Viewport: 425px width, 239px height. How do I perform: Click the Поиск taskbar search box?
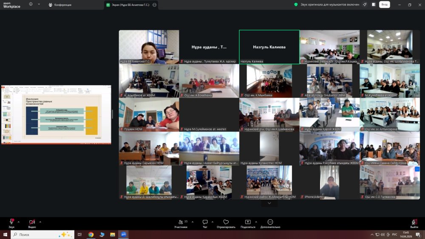pos(42,234)
